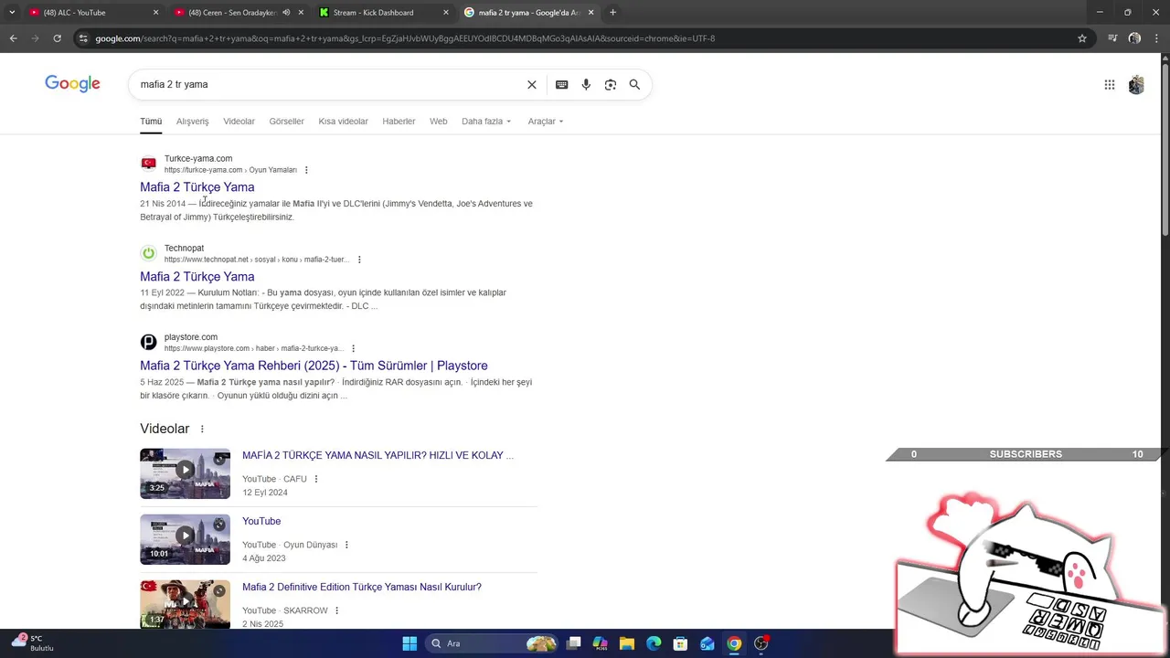The width and height of the screenshot is (1170, 658).
Task: Open a new browser tab
Action: (612, 12)
